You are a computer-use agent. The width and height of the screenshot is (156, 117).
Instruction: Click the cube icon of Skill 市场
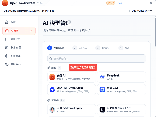7,47
